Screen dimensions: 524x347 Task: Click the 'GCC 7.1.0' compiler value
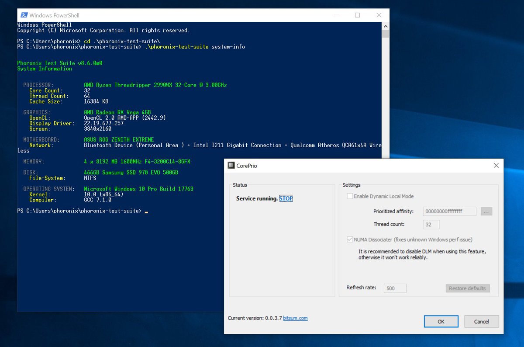tap(97, 200)
